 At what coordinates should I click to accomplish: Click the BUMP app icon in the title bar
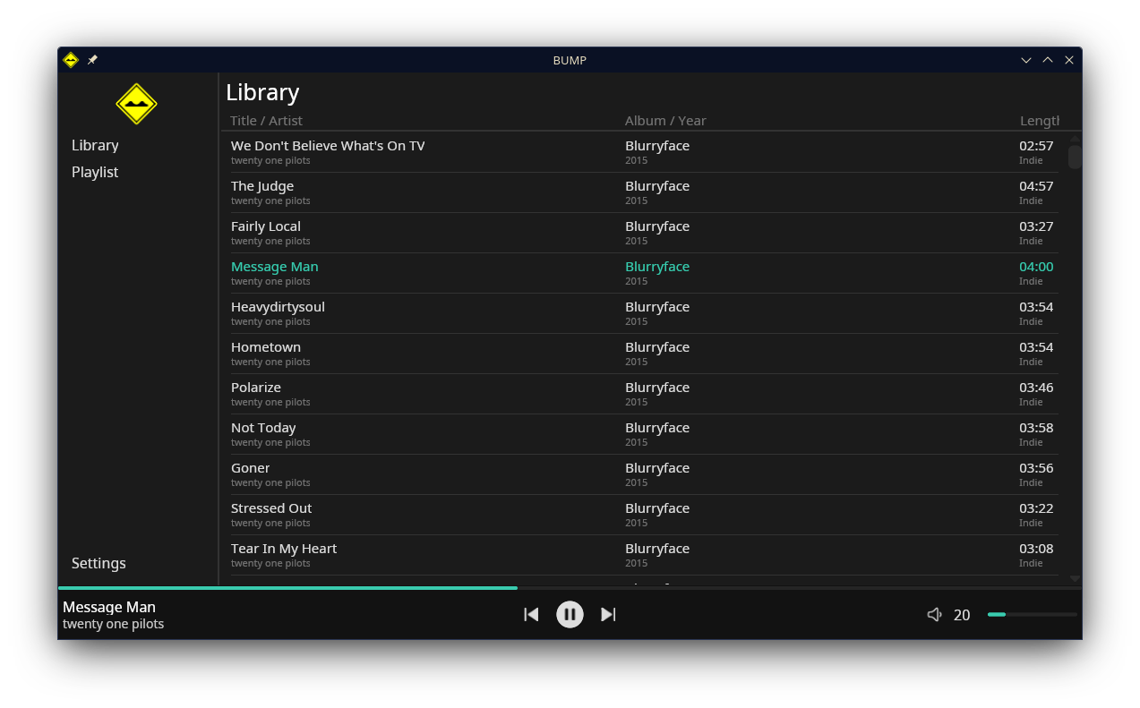click(70, 60)
